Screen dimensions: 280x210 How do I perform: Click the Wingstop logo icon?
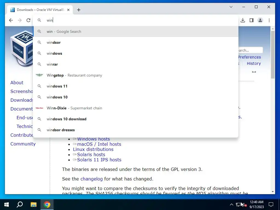coord(39,75)
